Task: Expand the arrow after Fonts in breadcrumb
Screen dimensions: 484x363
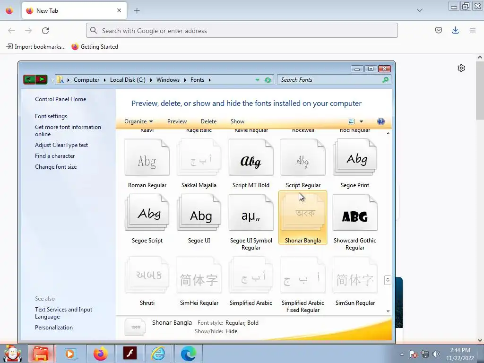Action: tap(209, 80)
